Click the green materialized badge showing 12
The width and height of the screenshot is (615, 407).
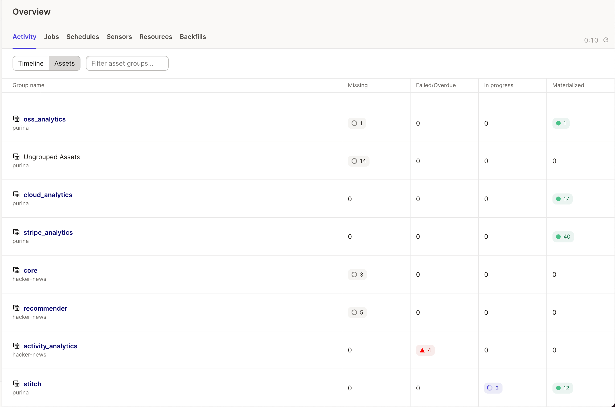pos(562,388)
